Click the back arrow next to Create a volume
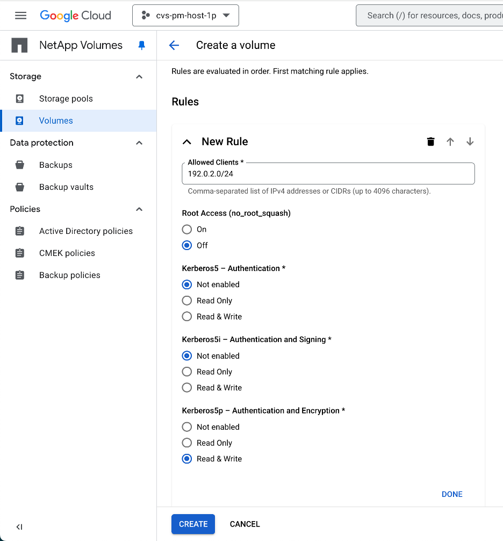Image resolution: width=503 pixels, height=541 pixels. tap(174, 46)
